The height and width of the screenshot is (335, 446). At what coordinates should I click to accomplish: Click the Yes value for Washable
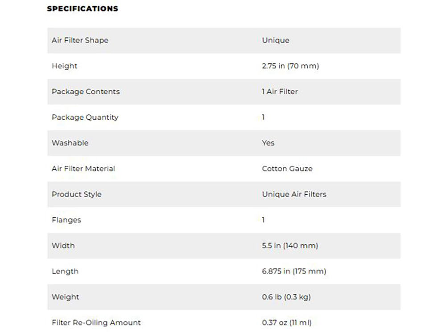(268, 143)
